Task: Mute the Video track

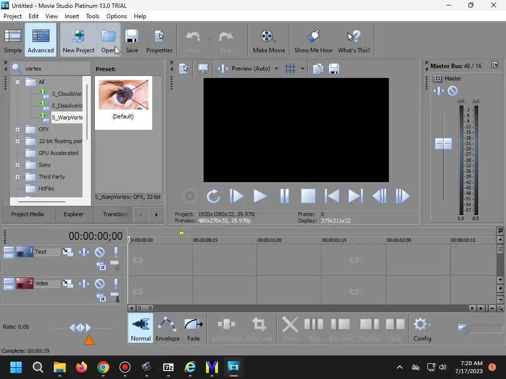Action: (100, 284)
